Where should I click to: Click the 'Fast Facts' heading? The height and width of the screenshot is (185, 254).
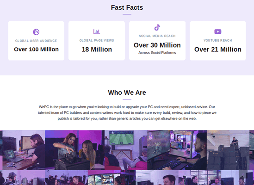pyautogui.click(x=127, y=7)
